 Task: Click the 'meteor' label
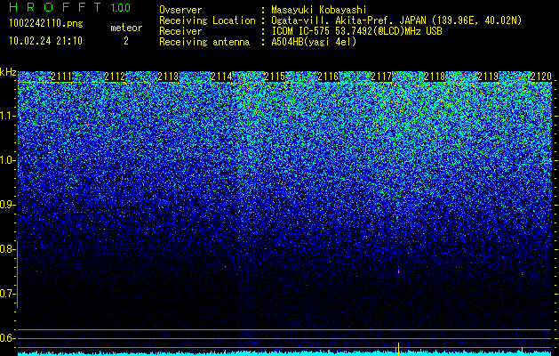tap(126, 28)
